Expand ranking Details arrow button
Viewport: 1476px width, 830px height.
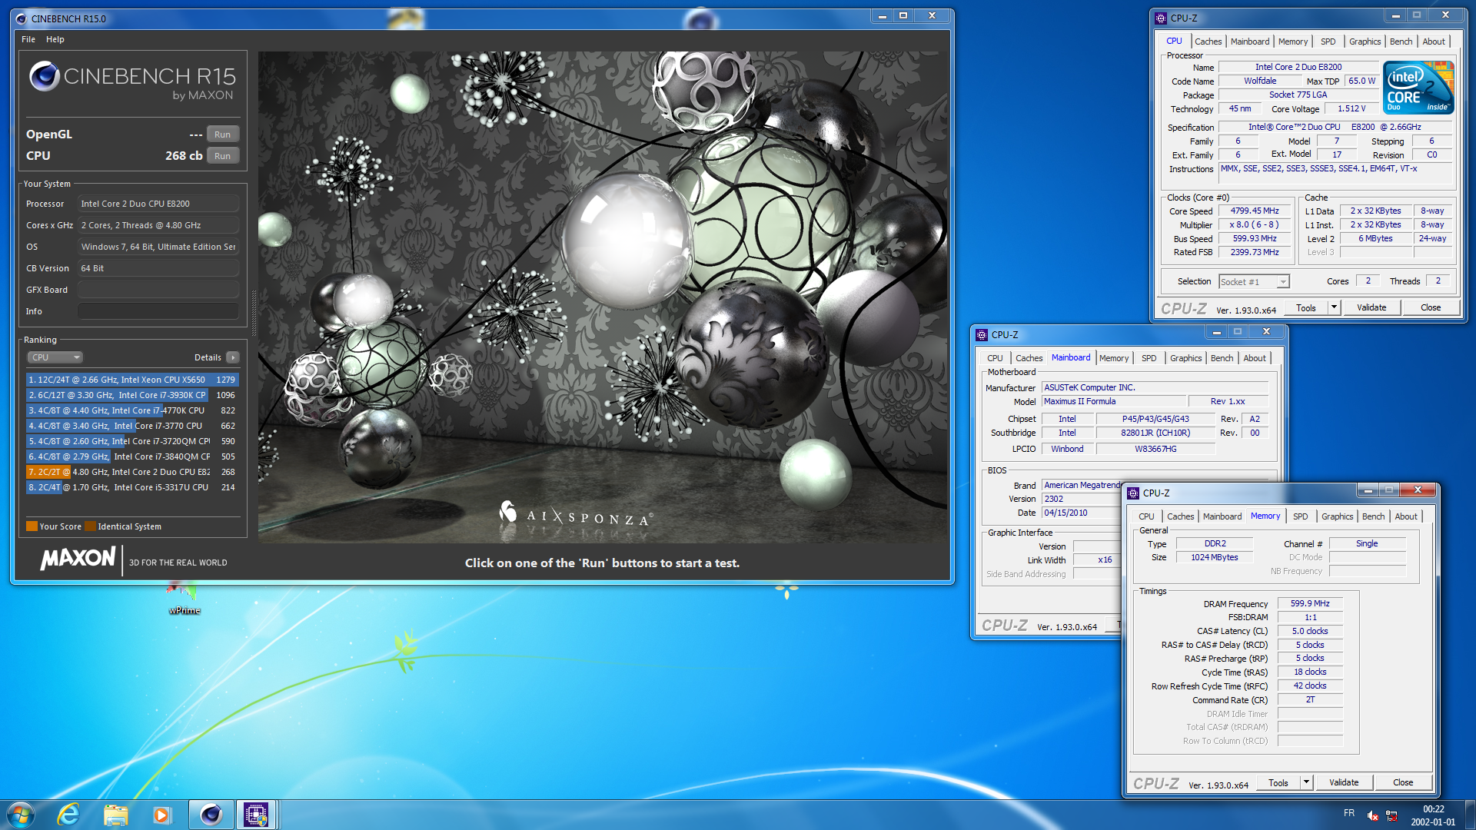[233, 357]
